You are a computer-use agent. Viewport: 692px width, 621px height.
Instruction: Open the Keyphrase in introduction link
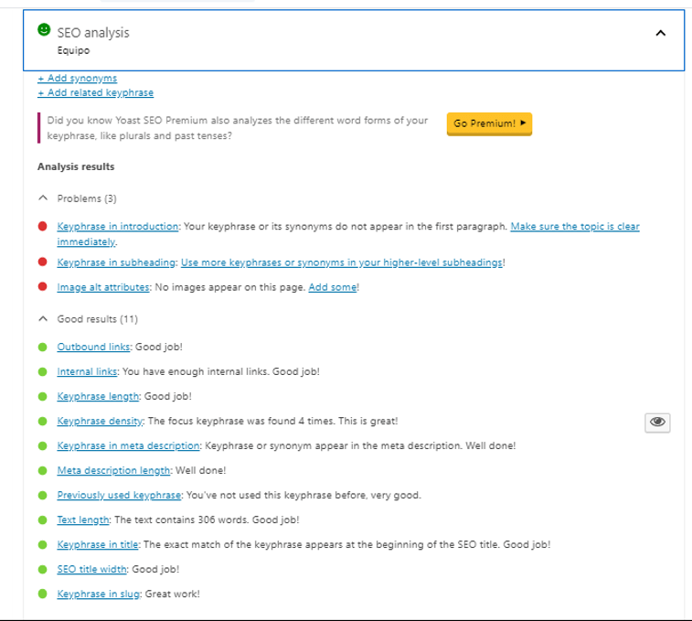[117, 227]
